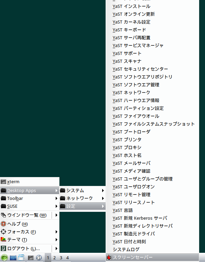The height and width of the screenshot is (262, 205).
Task: Open YaST ユーザとグループの管理
Action: coord(152,179)
